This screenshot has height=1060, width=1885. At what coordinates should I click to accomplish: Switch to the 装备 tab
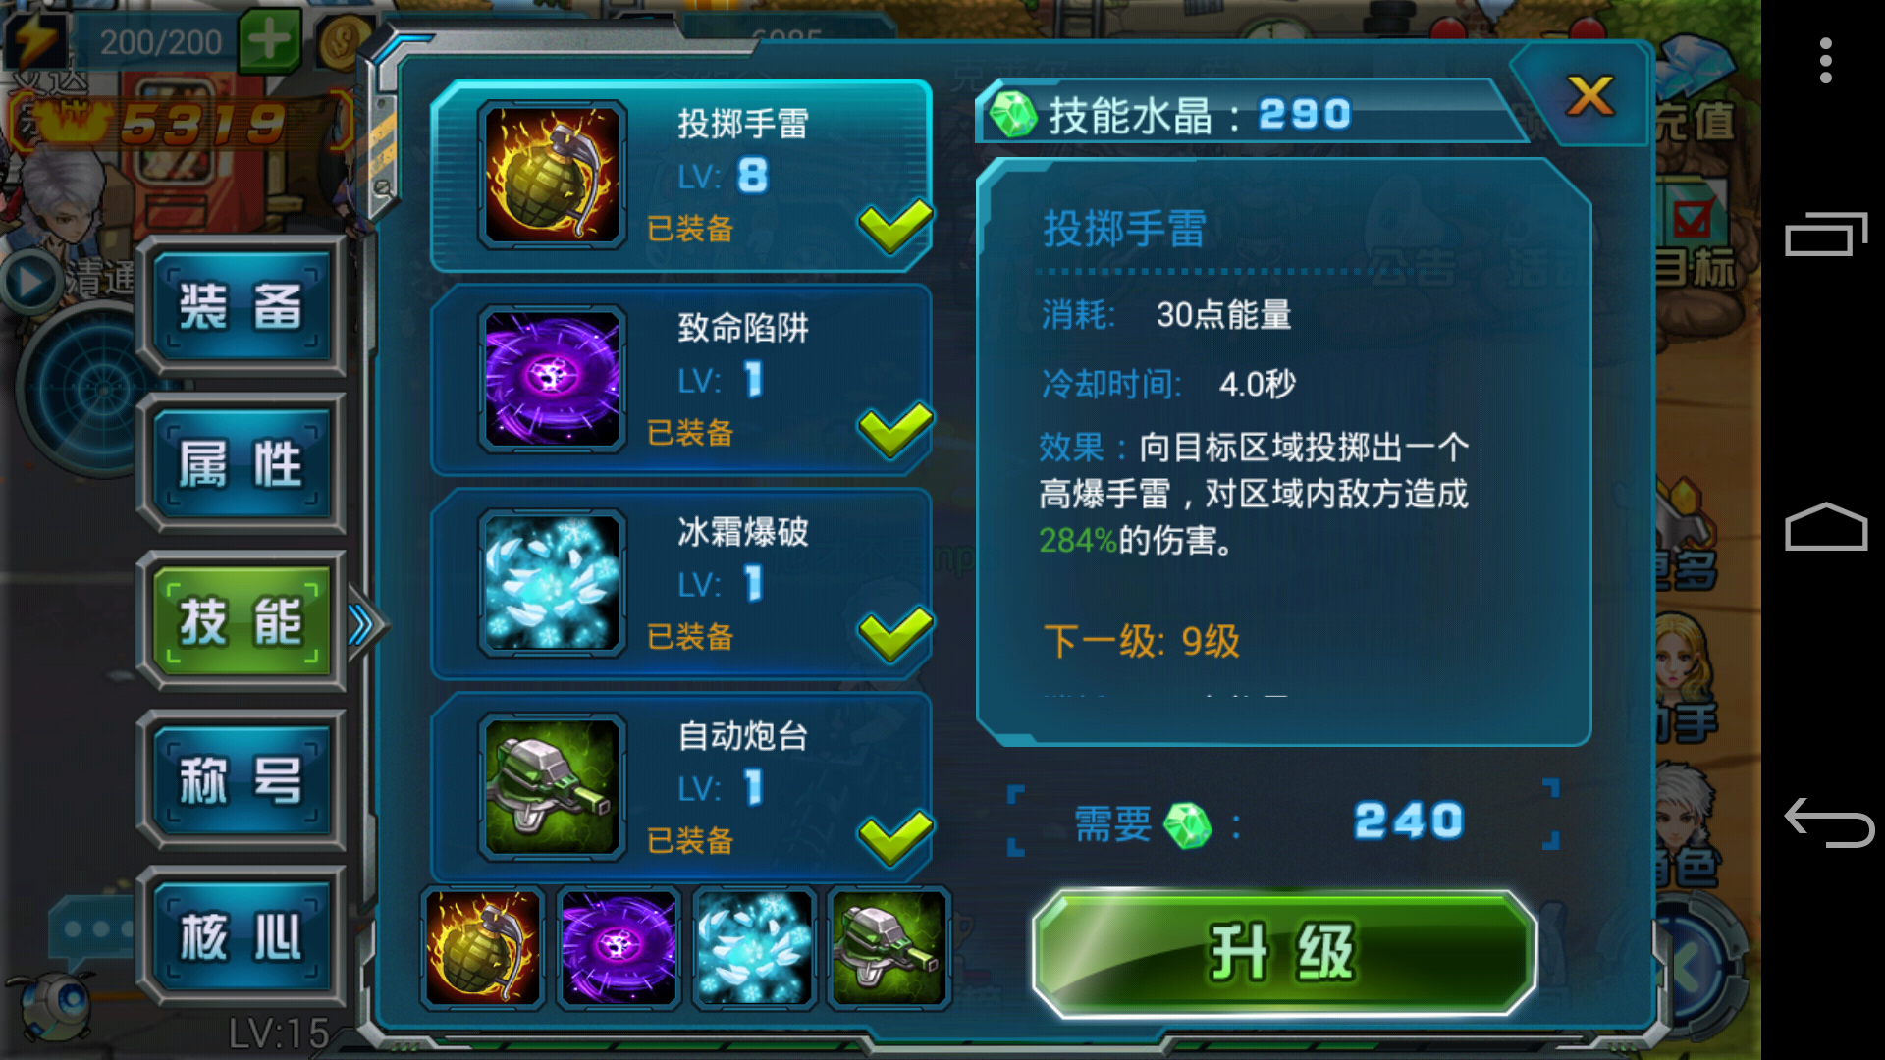point(242,306)
